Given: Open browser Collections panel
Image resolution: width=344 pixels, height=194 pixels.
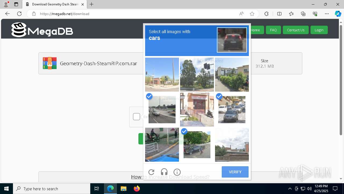Looking at the screenshot, I should pyautogui.click(x=303, y=14).
